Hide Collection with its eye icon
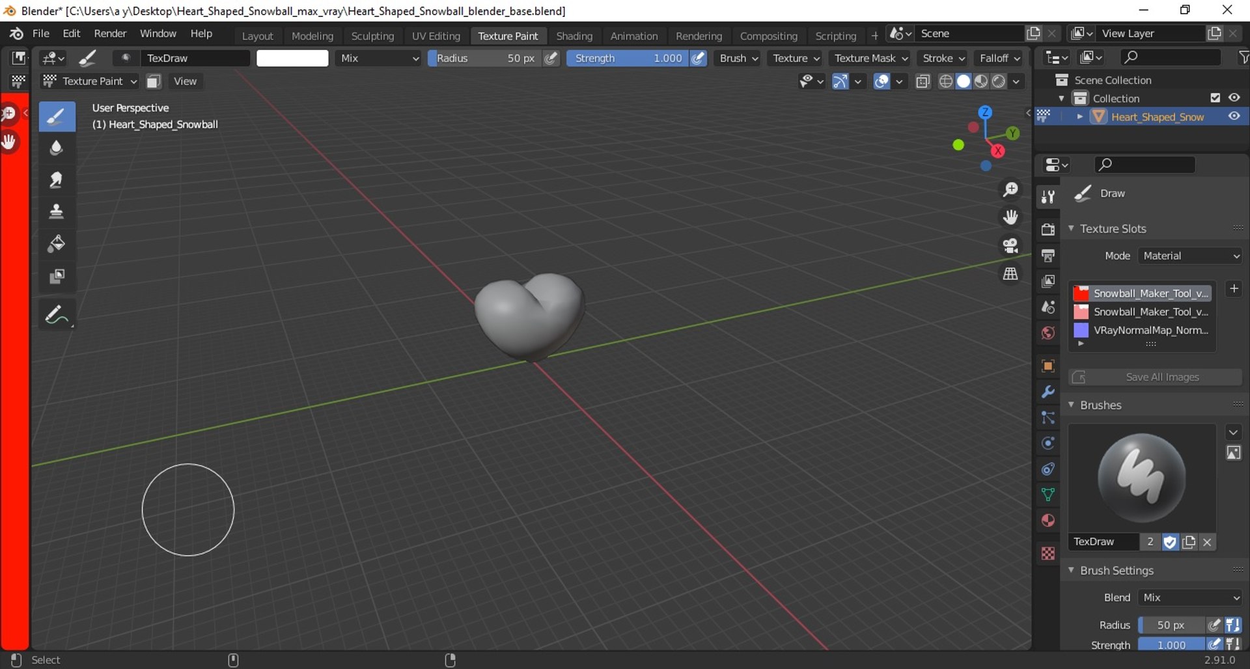Screen dimensions: 1250x669 [x=1234, y=98]
